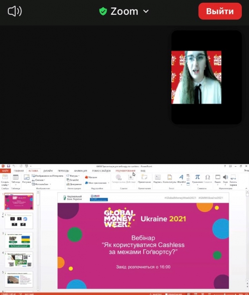Click the PowerPoint save icon
Image resolution: width=249 pixels, height=295 pixels.
tap(9, 166)
